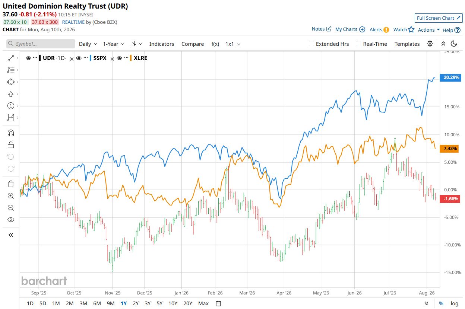Hide the $SPX series via eye icon
The width and height of the screenshot is (465, 309).
tap(79, 58)
